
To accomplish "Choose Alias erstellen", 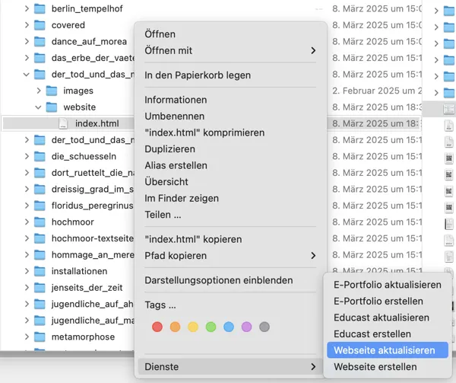I will [230, 165].
